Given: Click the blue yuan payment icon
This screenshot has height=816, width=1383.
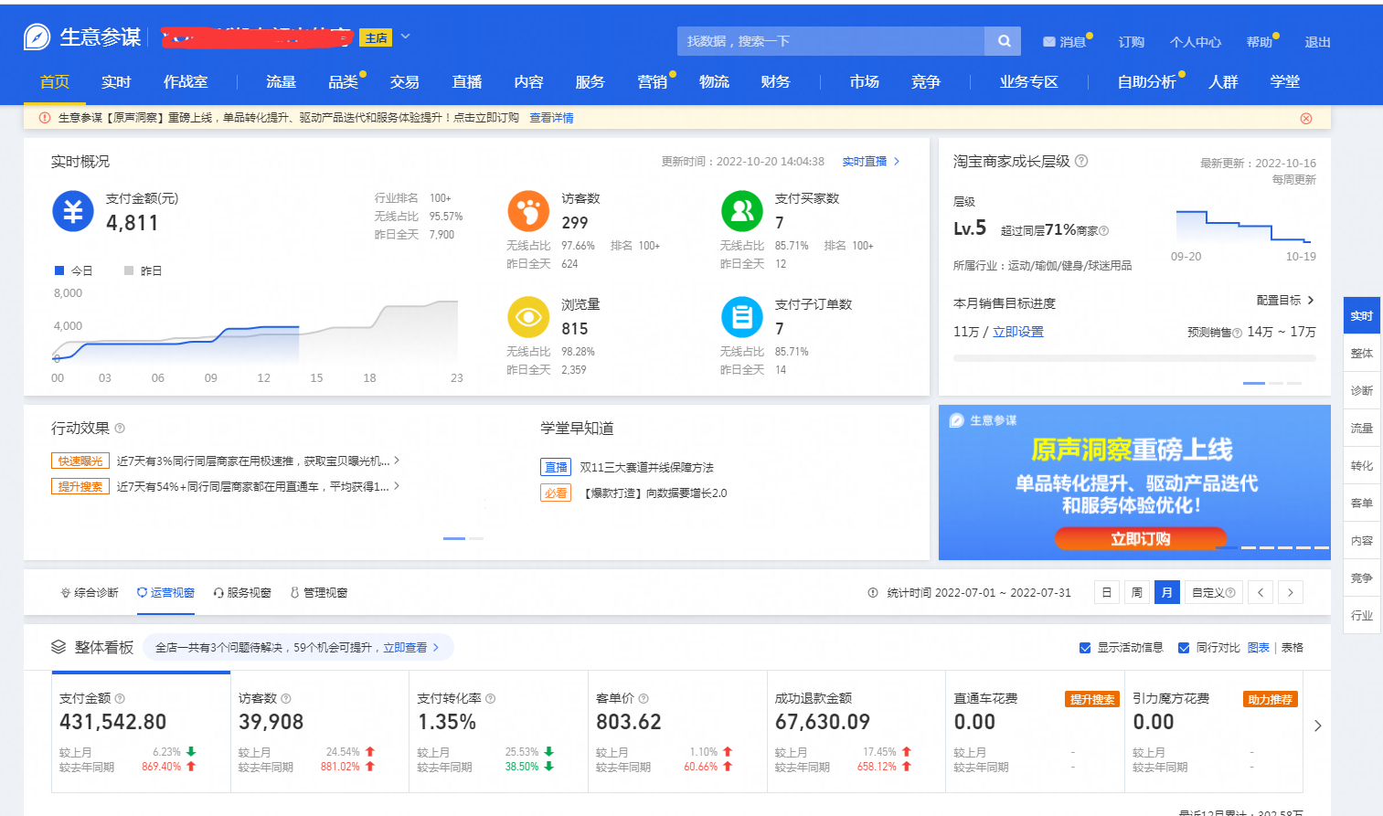Looking at the screenshot, I should (x=73, y=212).
